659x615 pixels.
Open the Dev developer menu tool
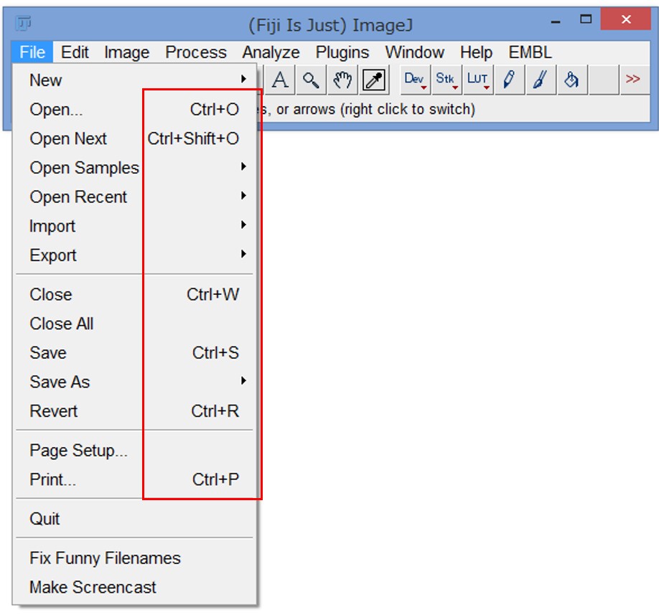coord(415,80)
